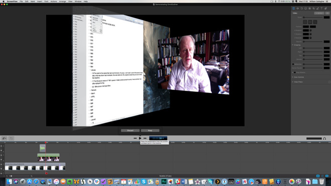
Task: Open the Audio properties inspector tab
Action: click(297, 8)
